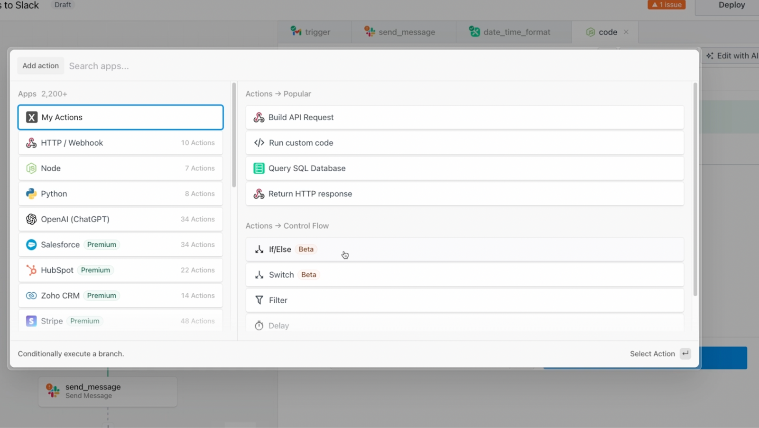This screenshot has width=759, height=428.
Task: Click the Delay stopwatch icon
Action: pos(259,326)
